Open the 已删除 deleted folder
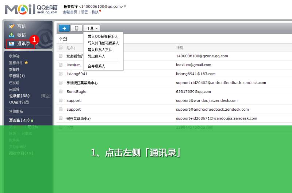 14,89
